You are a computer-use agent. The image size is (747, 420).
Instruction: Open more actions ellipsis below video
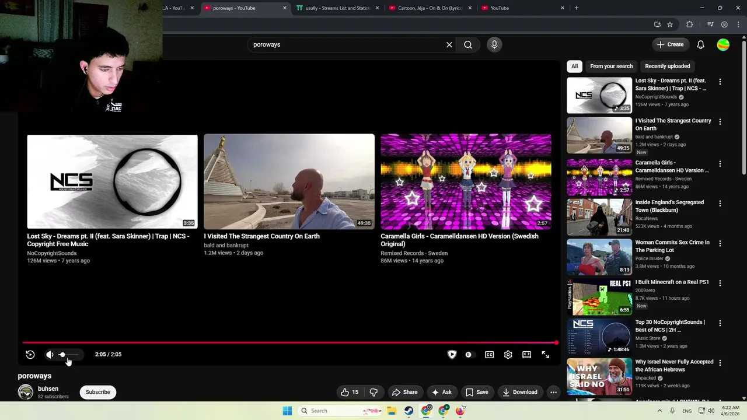(x=553, y=392)
